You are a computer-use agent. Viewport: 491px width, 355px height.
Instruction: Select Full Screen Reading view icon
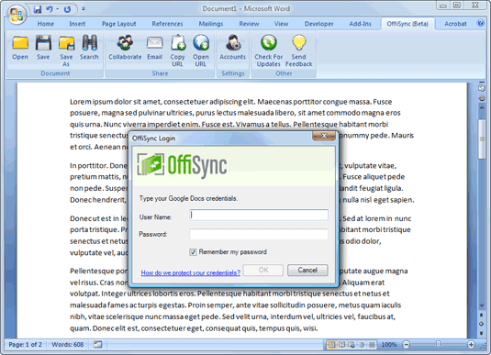point(341,345)
